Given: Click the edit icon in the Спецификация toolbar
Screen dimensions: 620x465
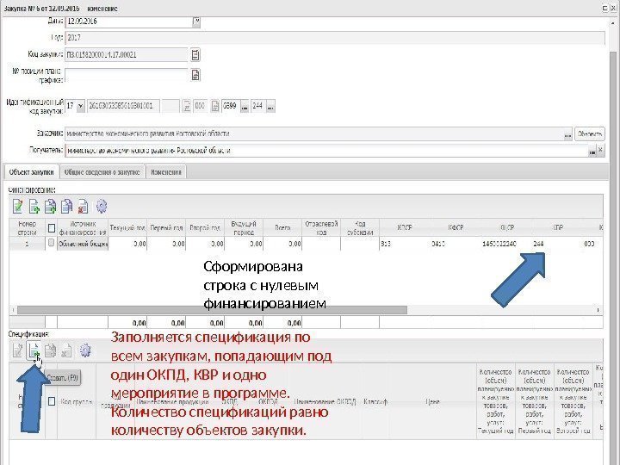Looking at the screenshot, I should [18, 350].
